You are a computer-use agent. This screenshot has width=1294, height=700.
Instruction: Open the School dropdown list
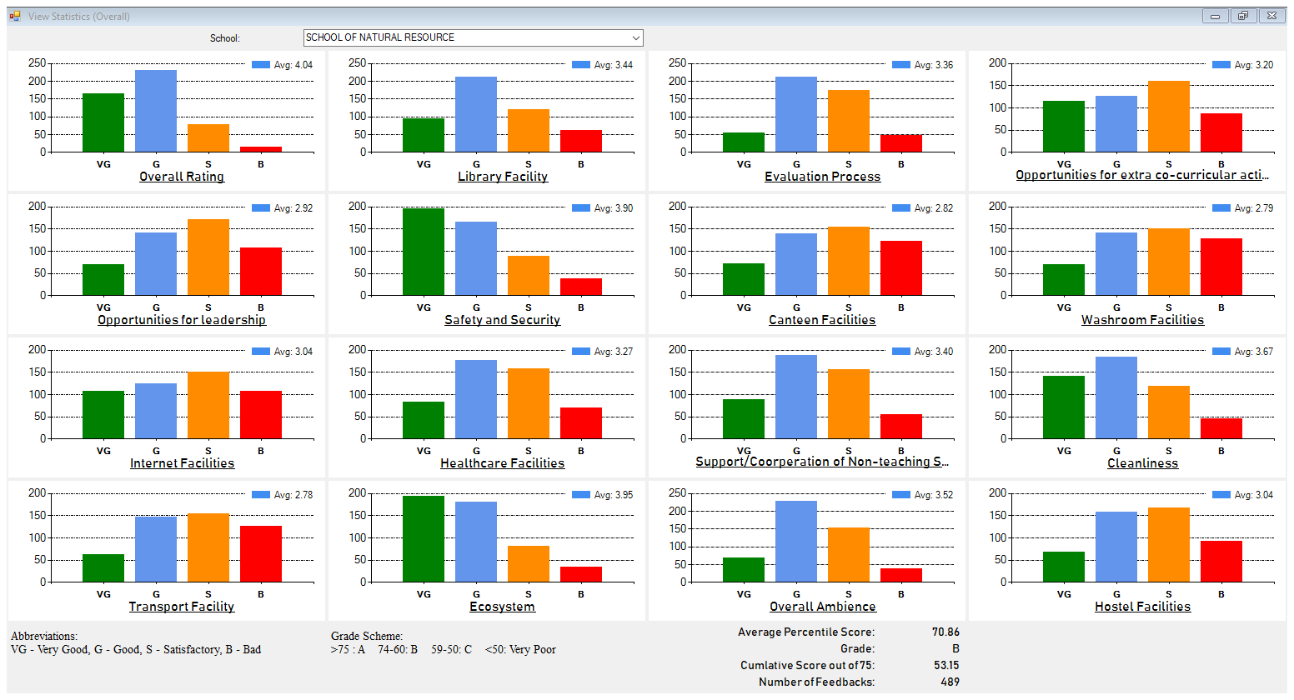635,38
